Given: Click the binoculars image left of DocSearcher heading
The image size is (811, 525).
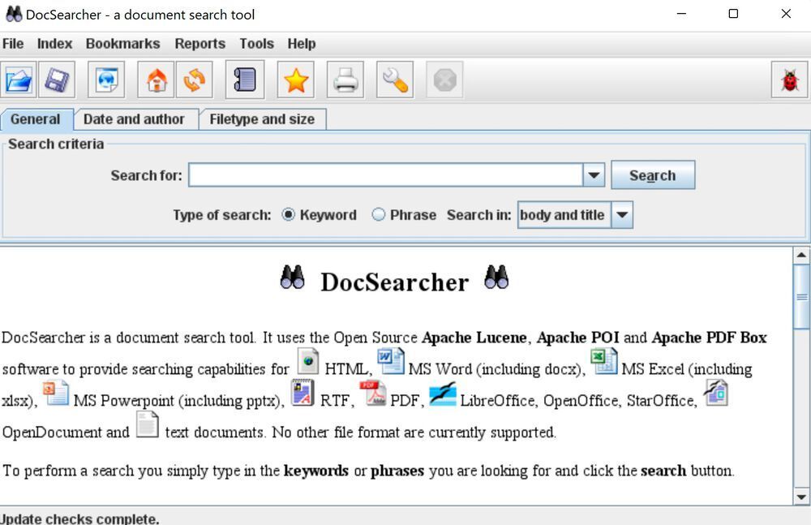Looking at the screenshot, I should (x=292, y=277).
